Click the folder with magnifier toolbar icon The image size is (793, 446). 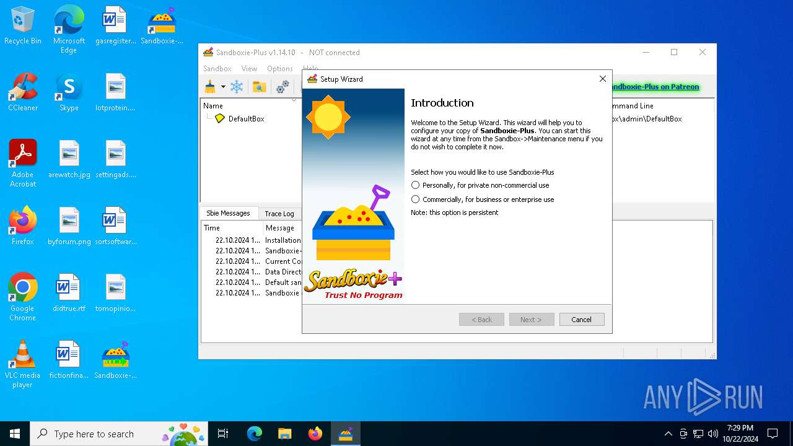click(x=260, y=87)
